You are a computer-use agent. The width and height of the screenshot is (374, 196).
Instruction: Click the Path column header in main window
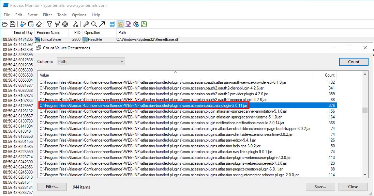point(245,33)
